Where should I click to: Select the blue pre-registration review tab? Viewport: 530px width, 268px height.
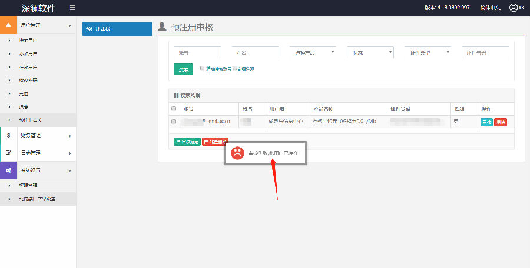117,29
